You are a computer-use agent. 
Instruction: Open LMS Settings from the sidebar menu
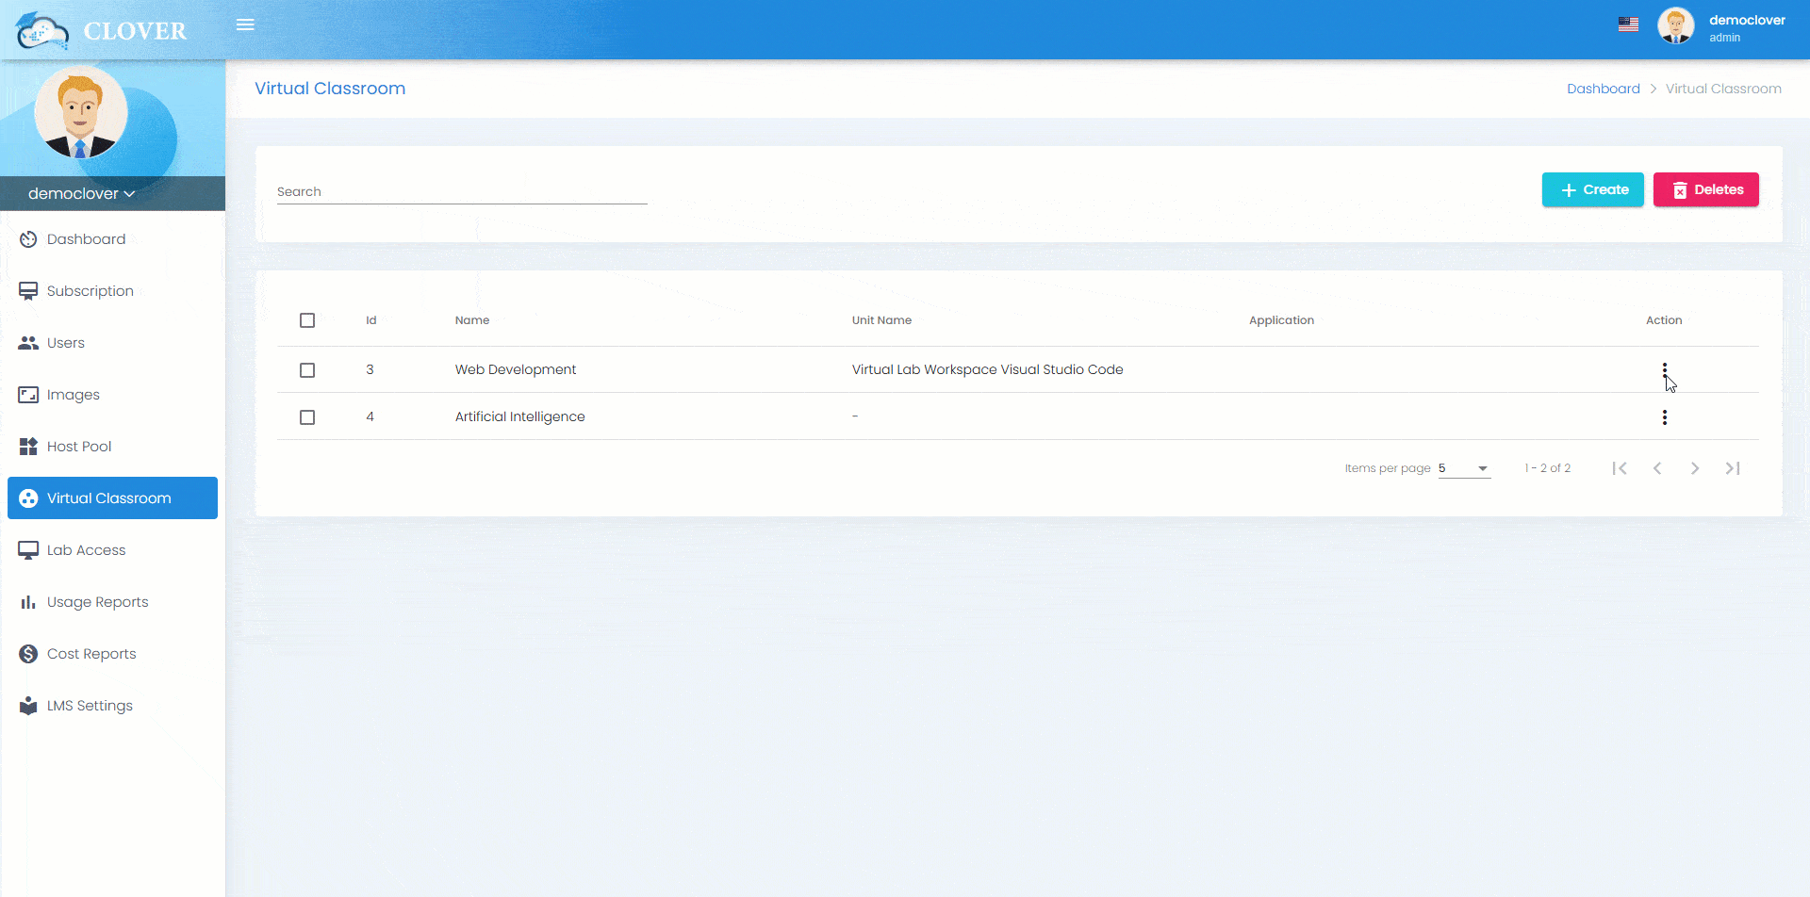click(x=90, y=705)
